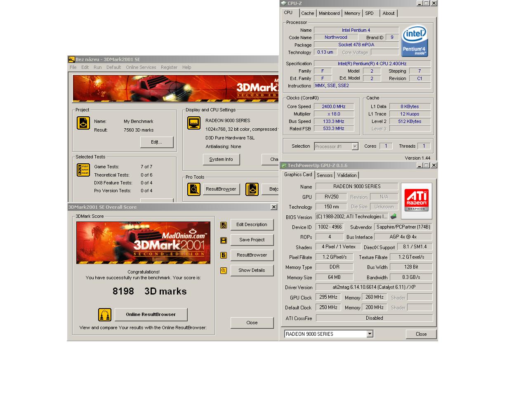Image resolution: width=528 pixels, height=396 pixels.
Task: Click the Subvendor Sapphire/PCPartner field
Action: coord(403,227)
